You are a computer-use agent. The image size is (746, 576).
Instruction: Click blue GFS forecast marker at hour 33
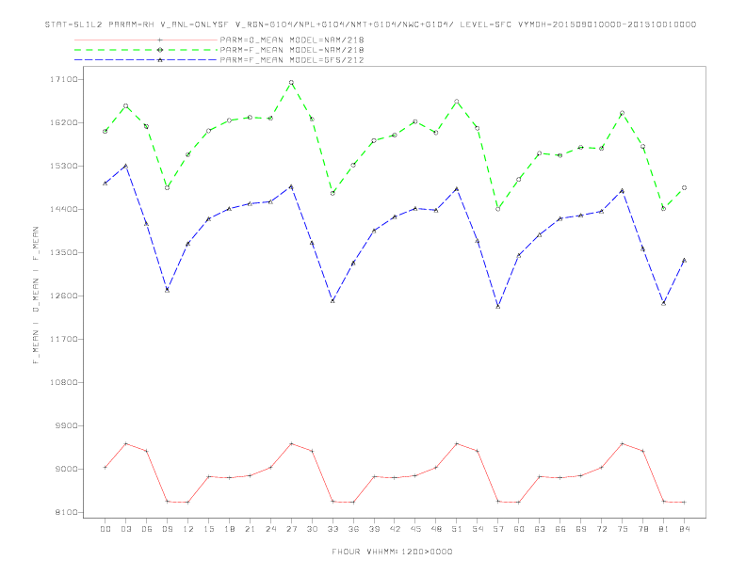[332, 301]
